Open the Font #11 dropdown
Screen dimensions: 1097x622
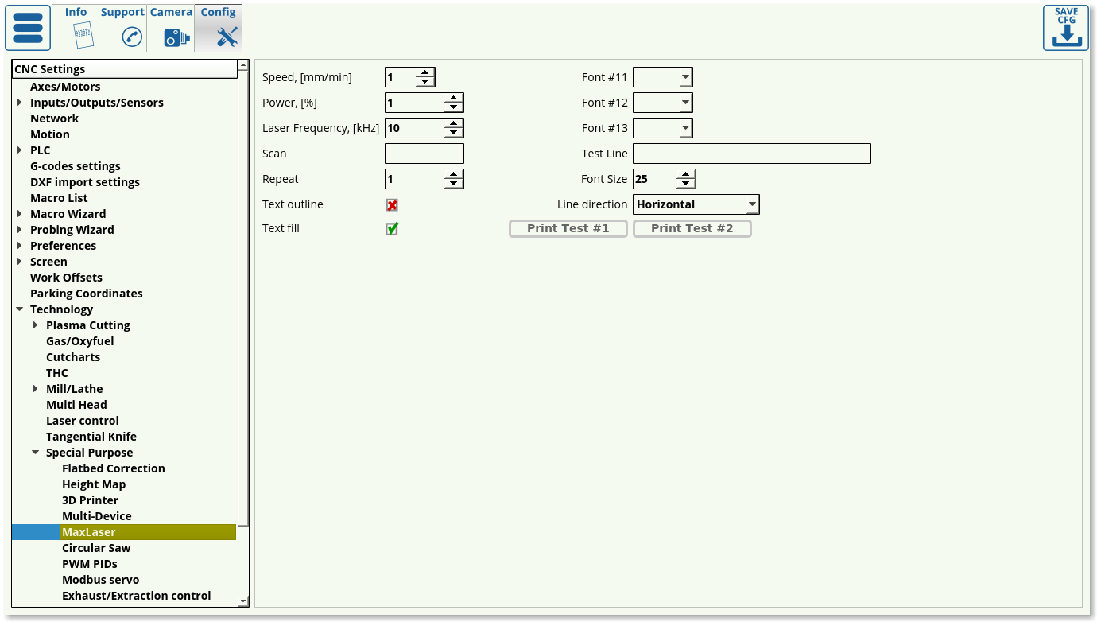coord(685,77)
